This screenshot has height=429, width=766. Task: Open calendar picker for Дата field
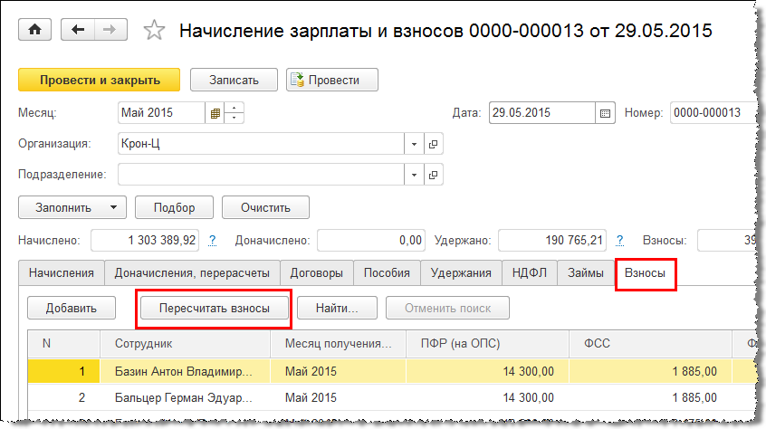tap(606, 113)
